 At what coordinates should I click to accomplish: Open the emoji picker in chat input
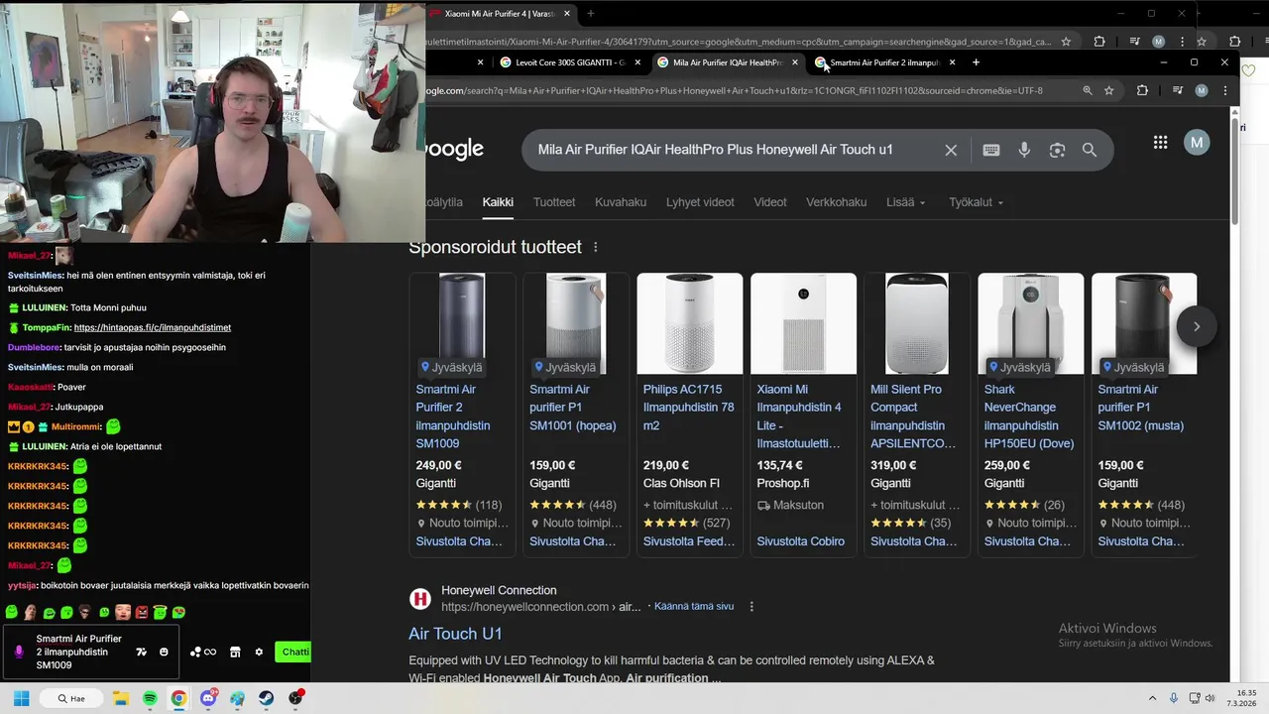164,652
